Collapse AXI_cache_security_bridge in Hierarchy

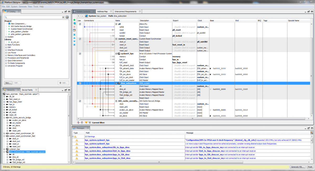pos(4,118)
